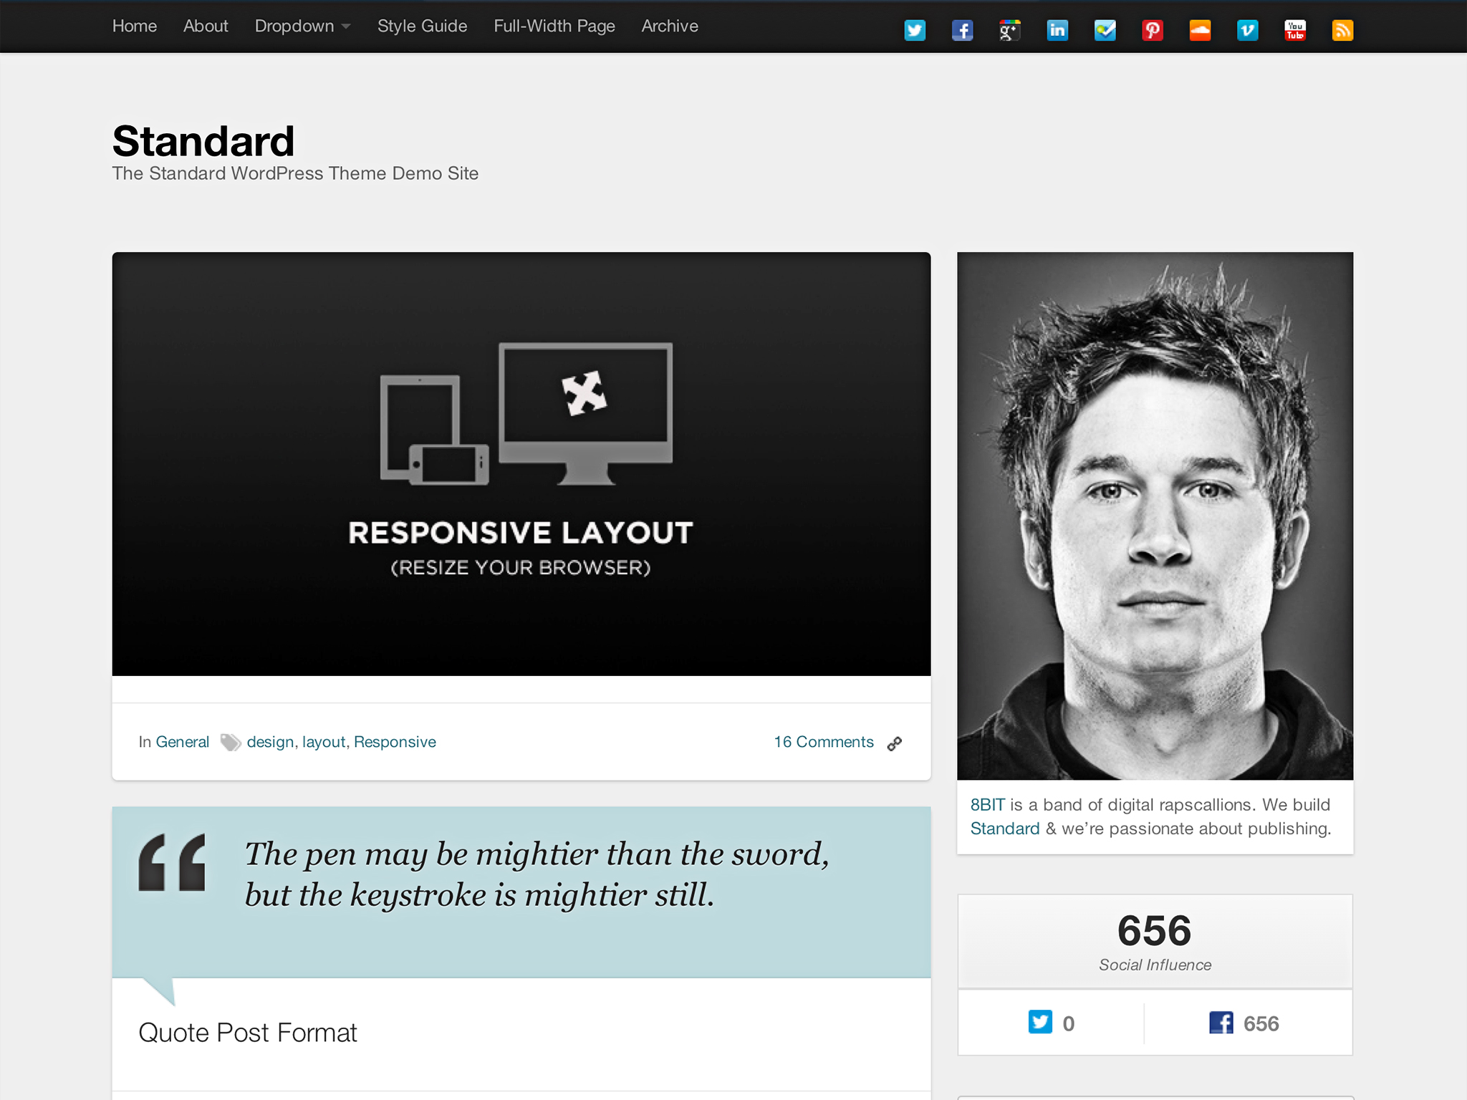The width and height of the screenshot is (1467, 1100).
Task: Go to Home in navigation
Action: point(135,26)
